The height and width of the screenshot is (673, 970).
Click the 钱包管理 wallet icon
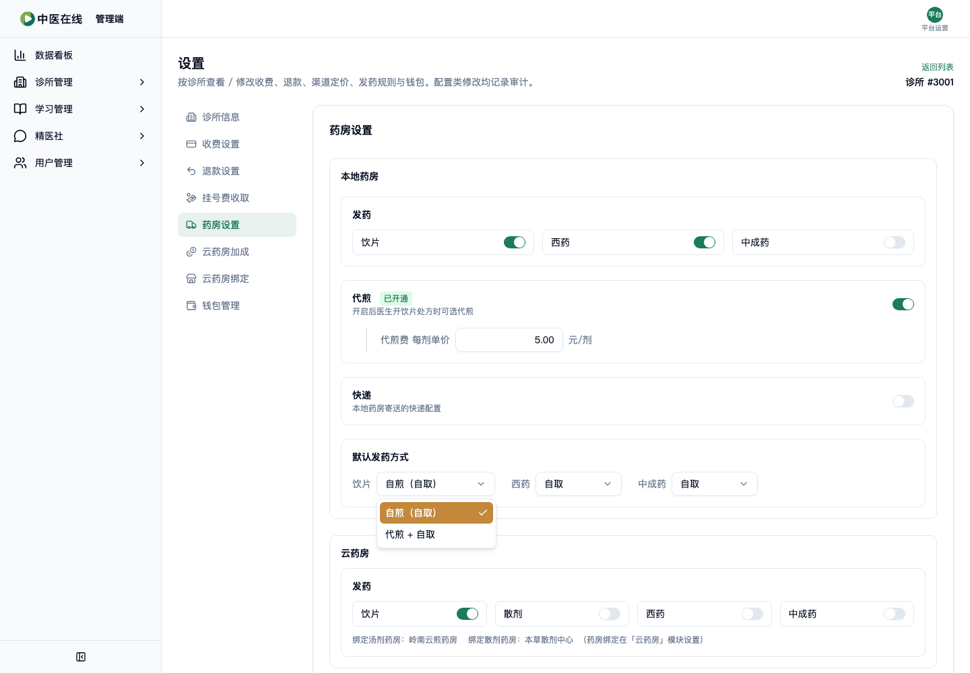[191, 306]
